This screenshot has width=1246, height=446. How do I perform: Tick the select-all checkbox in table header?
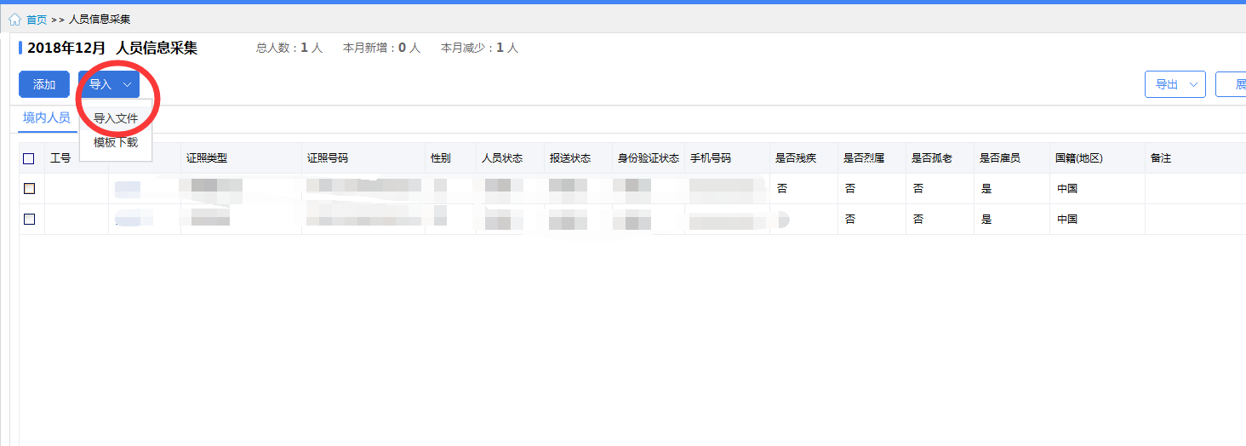pyautogui.click(x=29, y=158)
